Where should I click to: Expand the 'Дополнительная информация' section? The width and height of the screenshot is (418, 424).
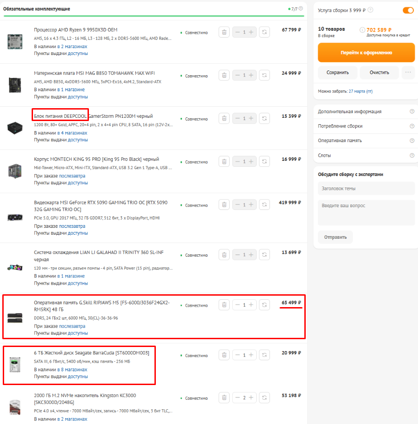click(366, 111)
